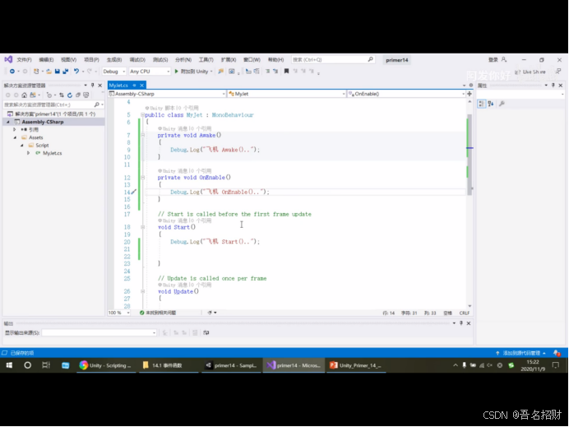This screenshot has height=427, width=569.
Task: Click the new project toolbar icon
Action: click(36, 72)
